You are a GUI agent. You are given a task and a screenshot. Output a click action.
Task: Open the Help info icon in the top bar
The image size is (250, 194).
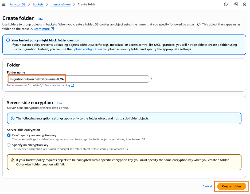pos(226,4)
